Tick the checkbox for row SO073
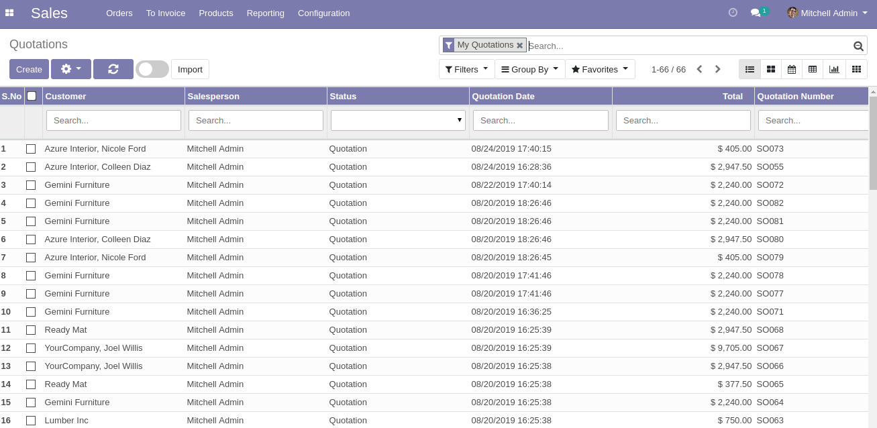The height and width of the screenshot is (428, 877). [31, 149]
